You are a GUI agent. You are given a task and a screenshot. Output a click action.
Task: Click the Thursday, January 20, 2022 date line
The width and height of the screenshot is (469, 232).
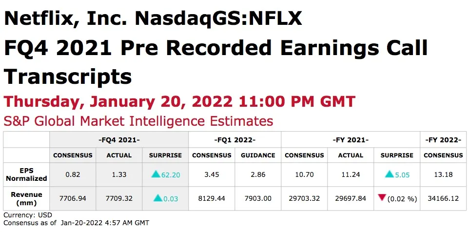(x=179, y=102)
